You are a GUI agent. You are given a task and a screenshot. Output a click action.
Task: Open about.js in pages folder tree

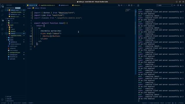(13, 31)
